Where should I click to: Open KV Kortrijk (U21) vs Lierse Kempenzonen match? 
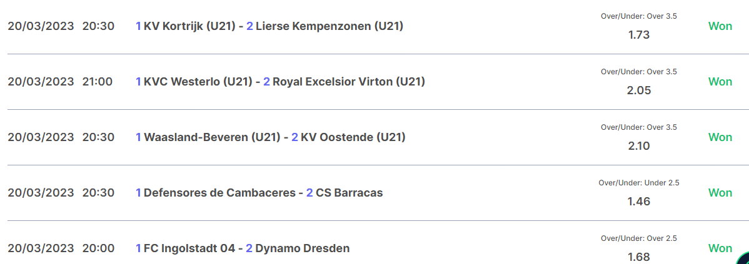click(x=269, y=26)
